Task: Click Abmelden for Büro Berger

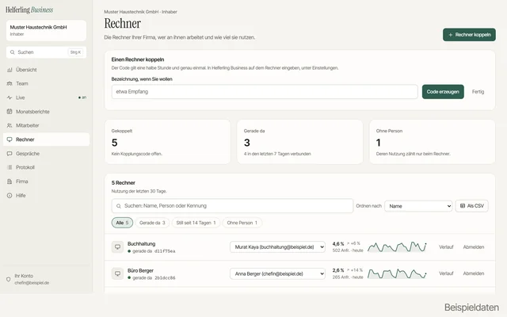Action: (474, 273)
